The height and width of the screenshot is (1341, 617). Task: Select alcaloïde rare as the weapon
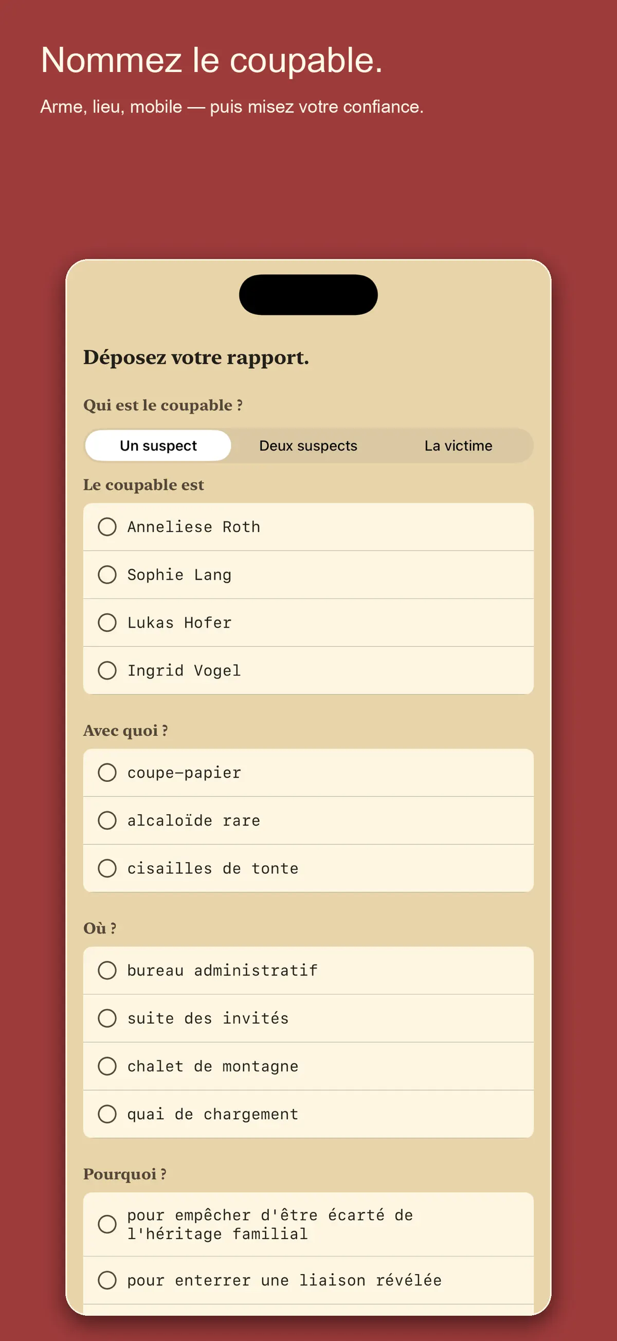tap(308, 820)
